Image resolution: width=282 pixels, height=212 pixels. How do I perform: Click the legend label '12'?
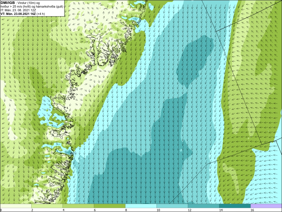pos(190,210)
